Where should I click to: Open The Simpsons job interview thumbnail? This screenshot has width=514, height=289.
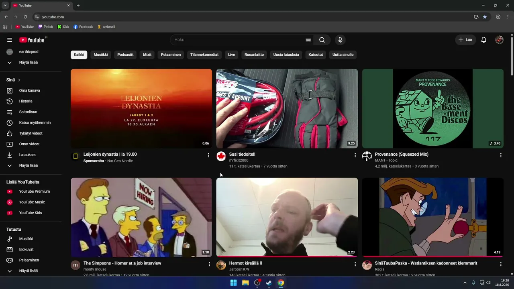tap(141, 217)
